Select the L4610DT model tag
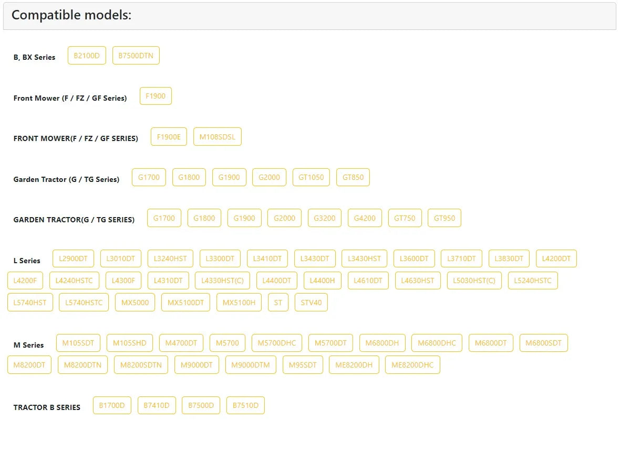The height and width of the screenshot is (453, 620). coord(368,281)
